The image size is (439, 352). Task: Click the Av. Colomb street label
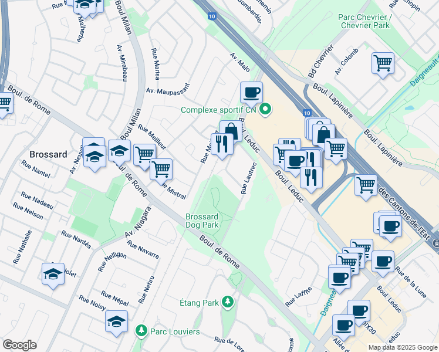pos(346,62)
